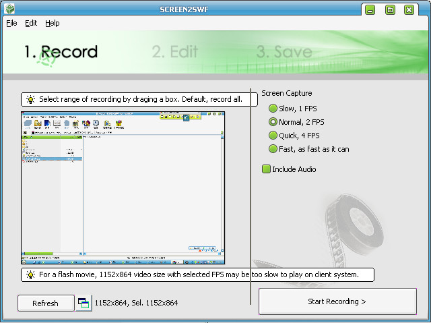Click the 'Select range of recording' hint text

[x=141, y=99]
